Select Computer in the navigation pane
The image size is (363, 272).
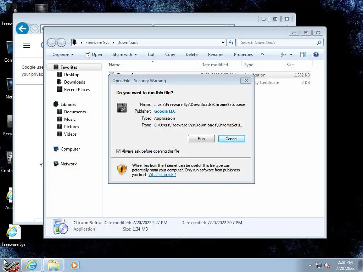click(x=70, y=149)
